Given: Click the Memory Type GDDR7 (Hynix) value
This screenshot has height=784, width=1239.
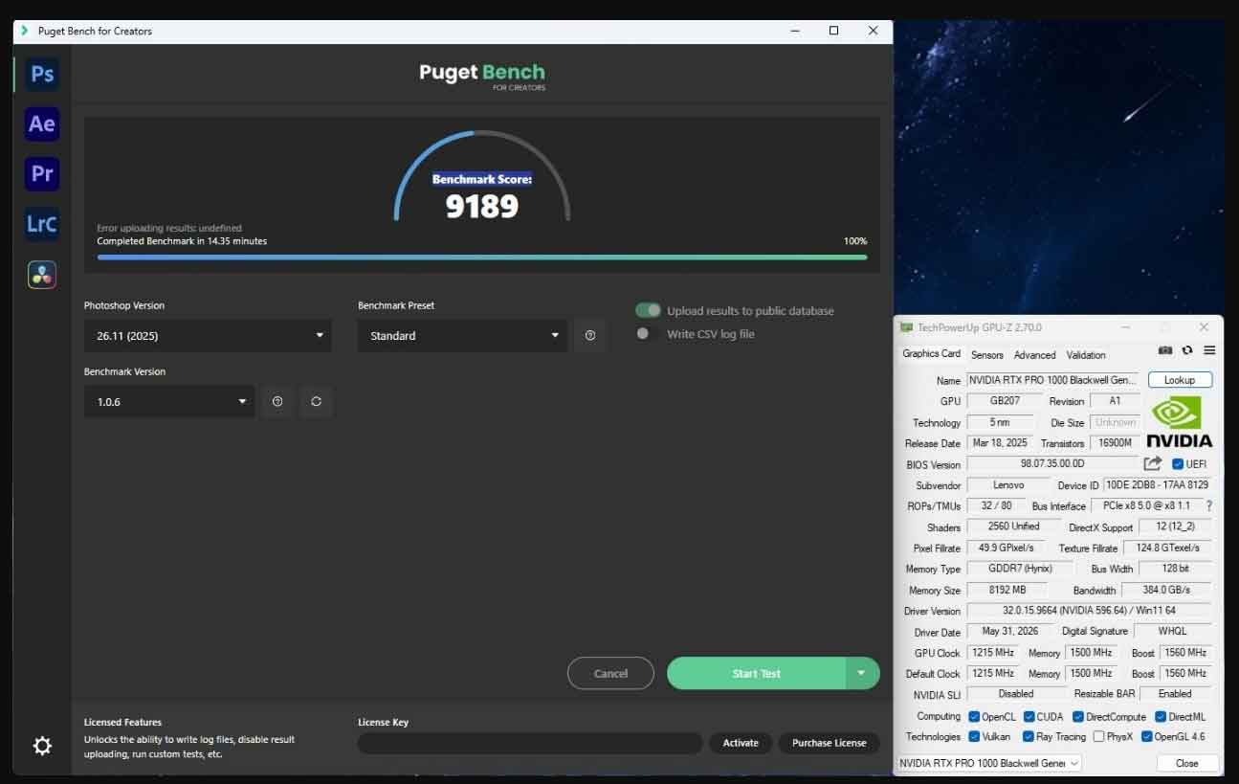Looking at the screenshot, I should (1020, 569).
